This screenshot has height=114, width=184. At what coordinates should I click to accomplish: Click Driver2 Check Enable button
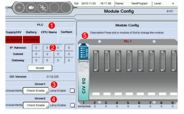click(x=36, y=105)
